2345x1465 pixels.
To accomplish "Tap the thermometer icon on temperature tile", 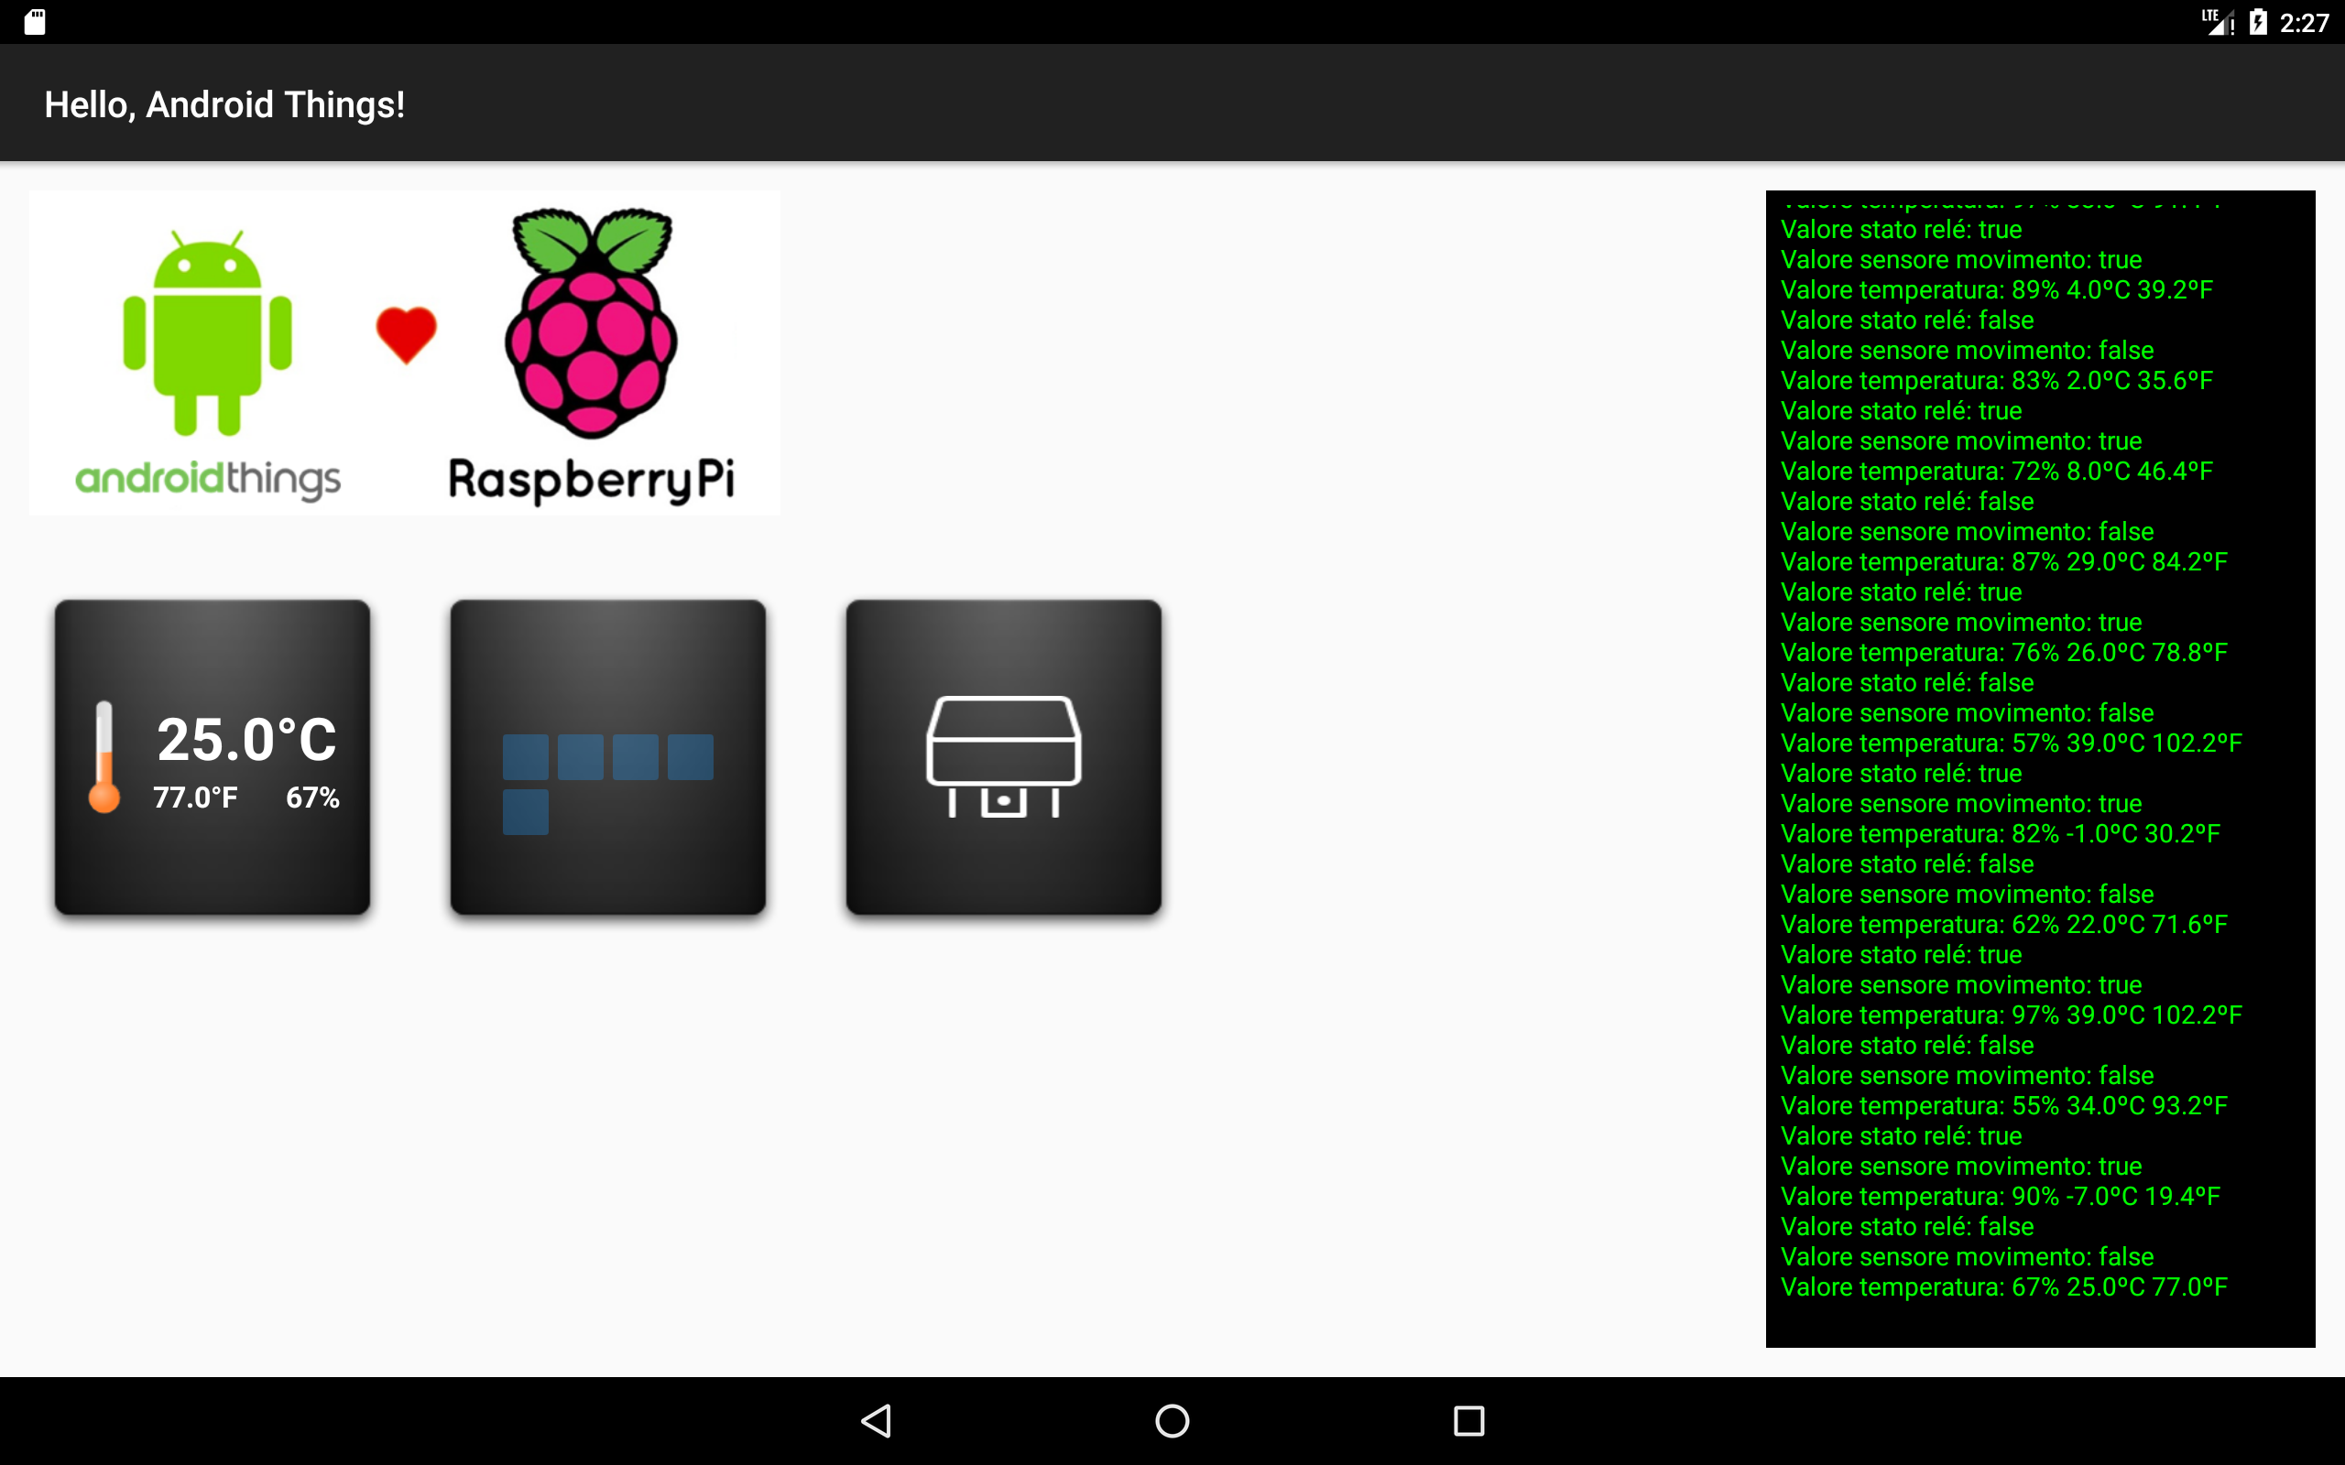I will [104, 756].
